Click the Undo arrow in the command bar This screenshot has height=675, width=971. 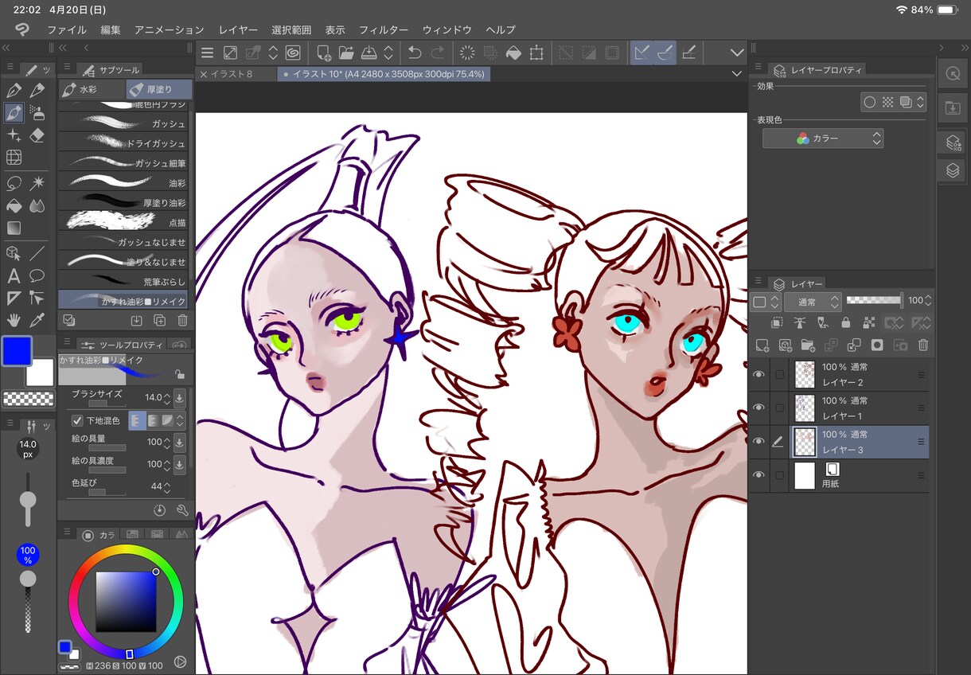click(414, 53)
